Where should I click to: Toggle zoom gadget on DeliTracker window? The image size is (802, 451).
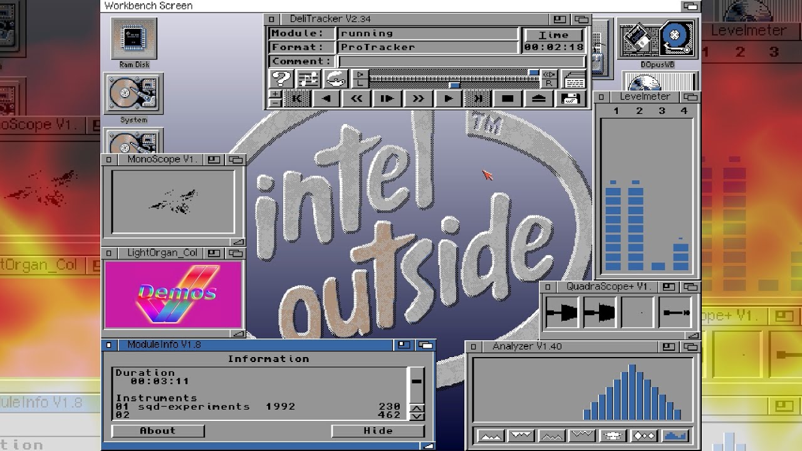point(560,19)
